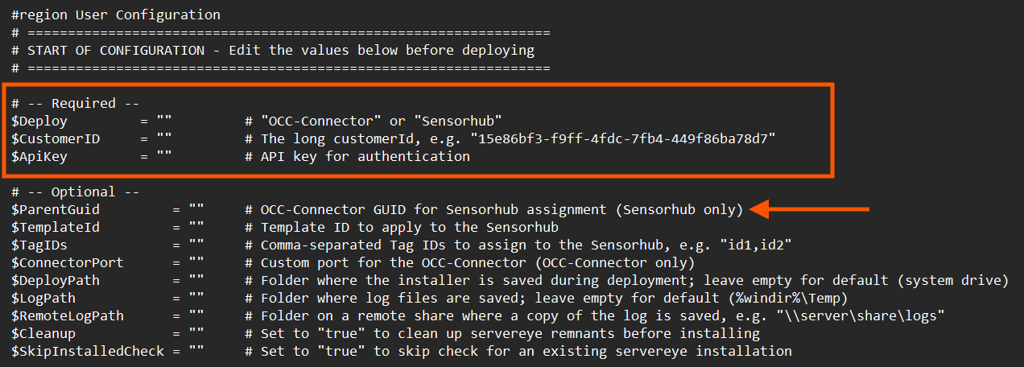Screen dimensions: 1024x367
Task: Click the $RemoteLogPath value quotes
Action: 196,315
